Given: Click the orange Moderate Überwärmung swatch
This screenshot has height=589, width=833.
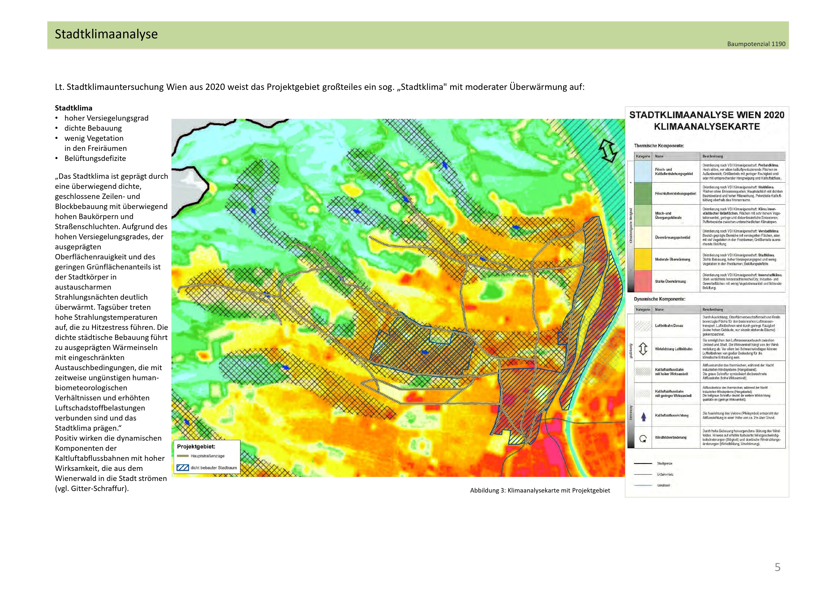Looking at the screenshot, I should point(643,259).
